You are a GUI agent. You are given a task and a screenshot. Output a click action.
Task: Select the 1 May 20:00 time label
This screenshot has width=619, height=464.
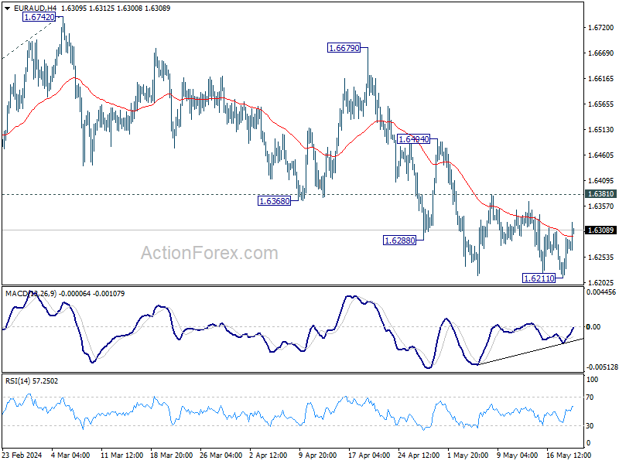[x=467, y=455]
